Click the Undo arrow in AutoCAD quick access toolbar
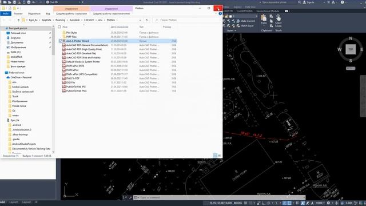Image resolution: width=366 pixels, height=206 pixels. tap(33, 2)
